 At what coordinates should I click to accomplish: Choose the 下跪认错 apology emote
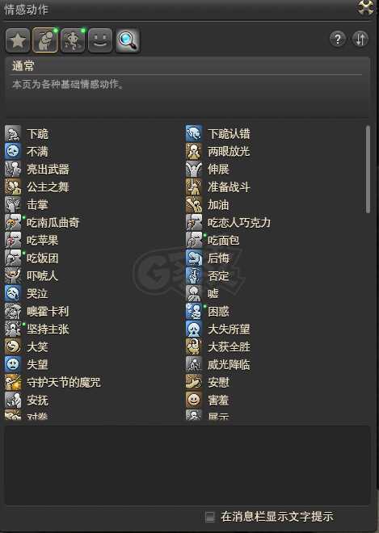coord(218,133)
